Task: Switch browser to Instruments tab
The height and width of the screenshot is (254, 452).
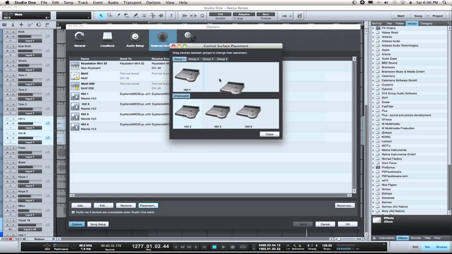Action: pyautogui.click(x=387, y=238)
